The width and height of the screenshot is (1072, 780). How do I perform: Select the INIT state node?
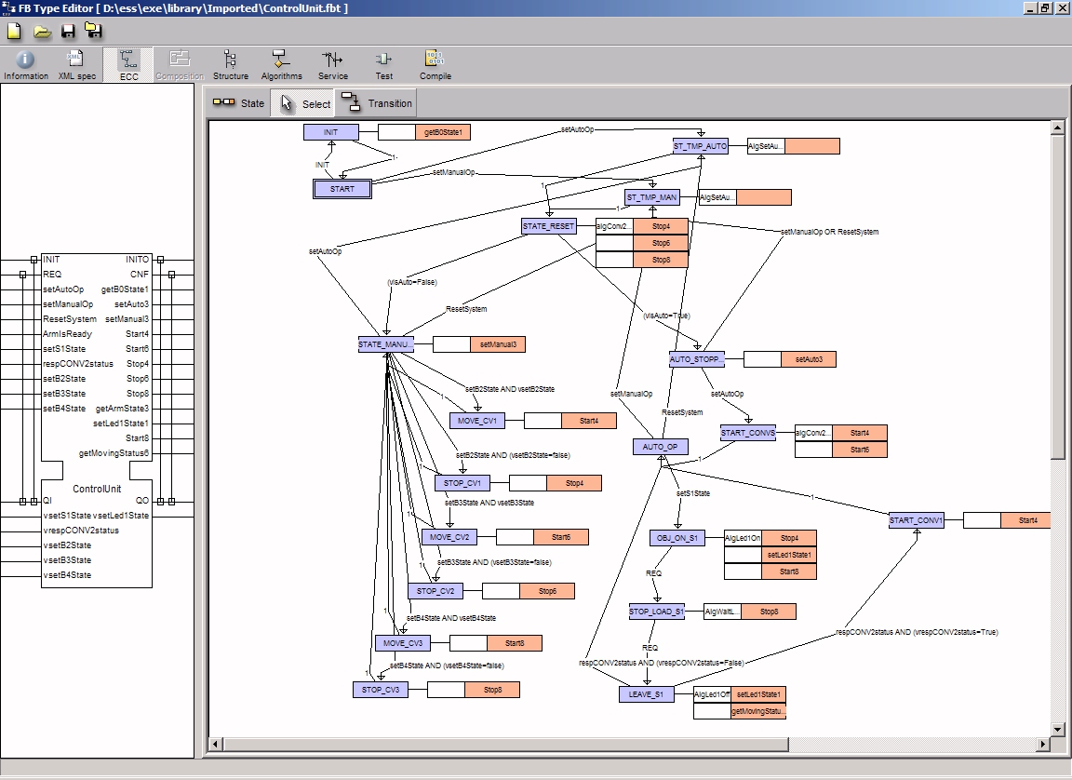tap(331, 132)
